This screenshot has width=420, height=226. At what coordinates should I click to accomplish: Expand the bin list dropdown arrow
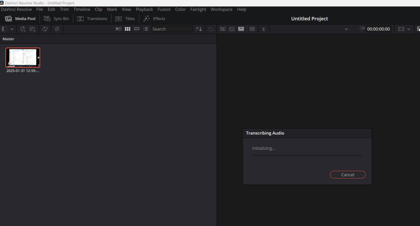click(x=12, y=29)
